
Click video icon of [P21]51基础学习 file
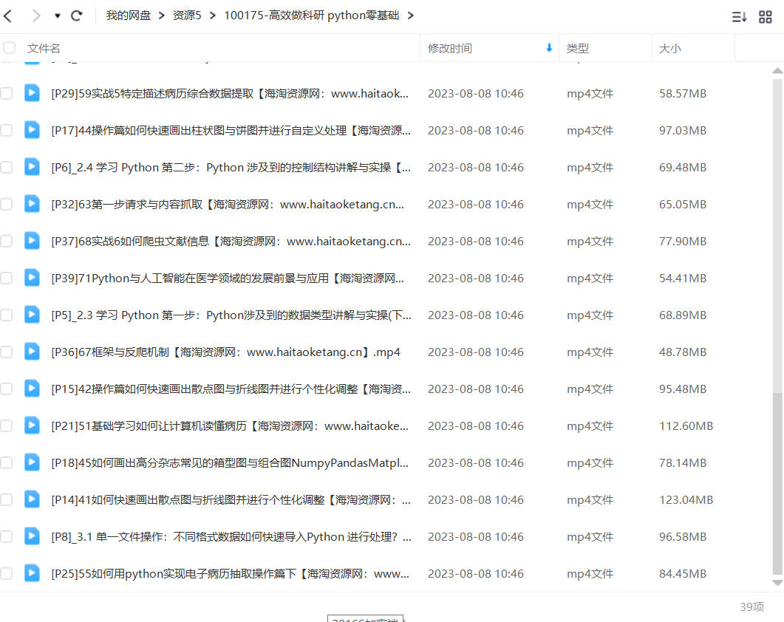pos(32,426)
